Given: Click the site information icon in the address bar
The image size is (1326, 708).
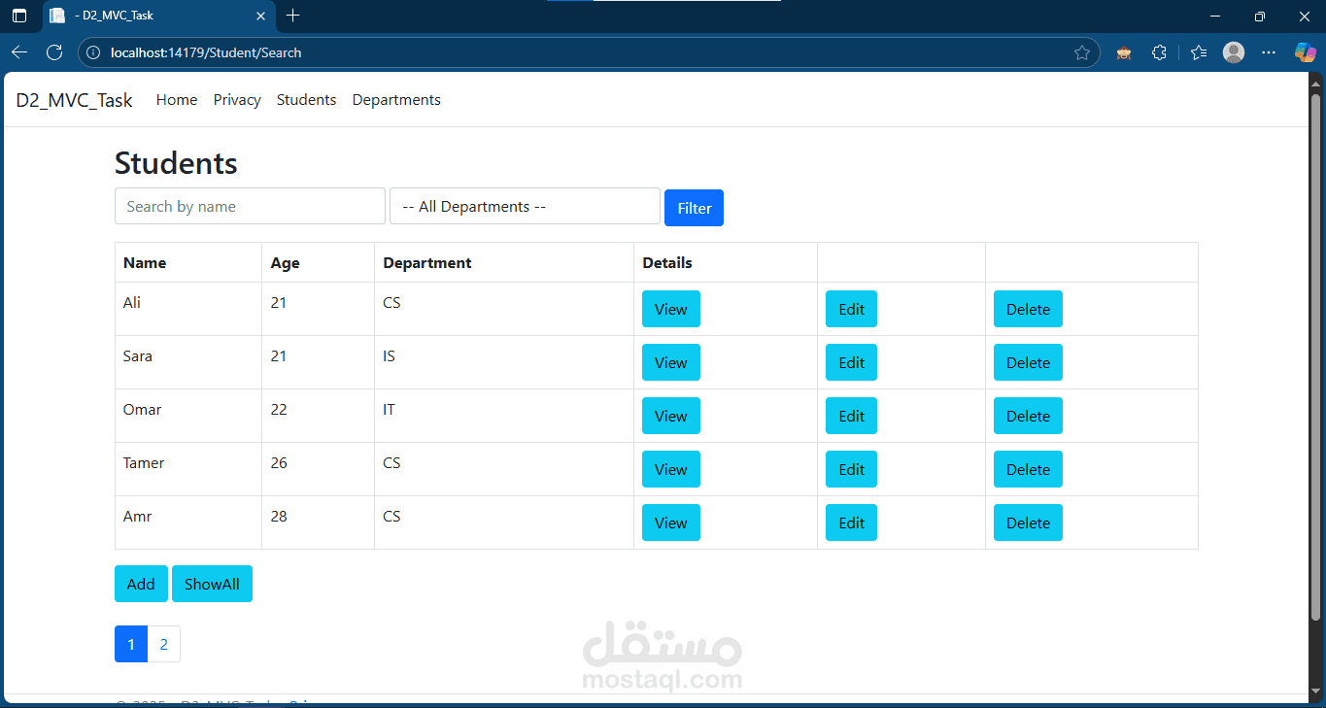Looking at the screenshot, I should pos(94,52).
